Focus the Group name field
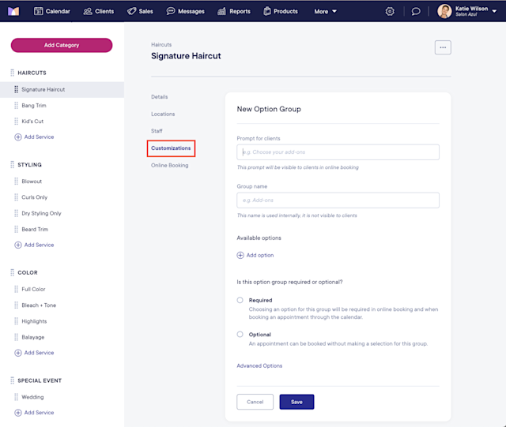Viewport: 506px width, 427px height. 338,200
